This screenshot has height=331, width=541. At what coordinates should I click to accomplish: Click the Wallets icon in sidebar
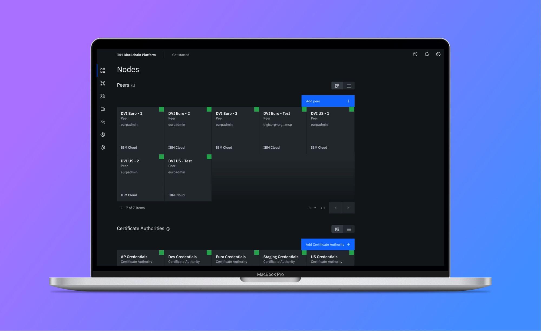pyautogui.click(x=103, y=109)
